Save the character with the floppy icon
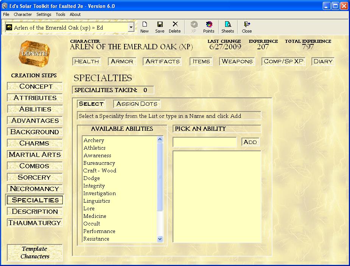Image resolution: width=350 pixels, height=266 pixels. pyautogui.click(x=160, y=27)
